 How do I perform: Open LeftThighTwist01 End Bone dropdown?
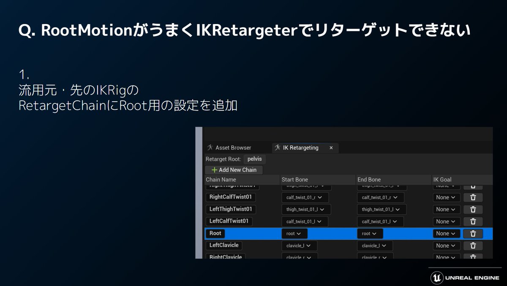pyautogui.click(x=382, y=209)
